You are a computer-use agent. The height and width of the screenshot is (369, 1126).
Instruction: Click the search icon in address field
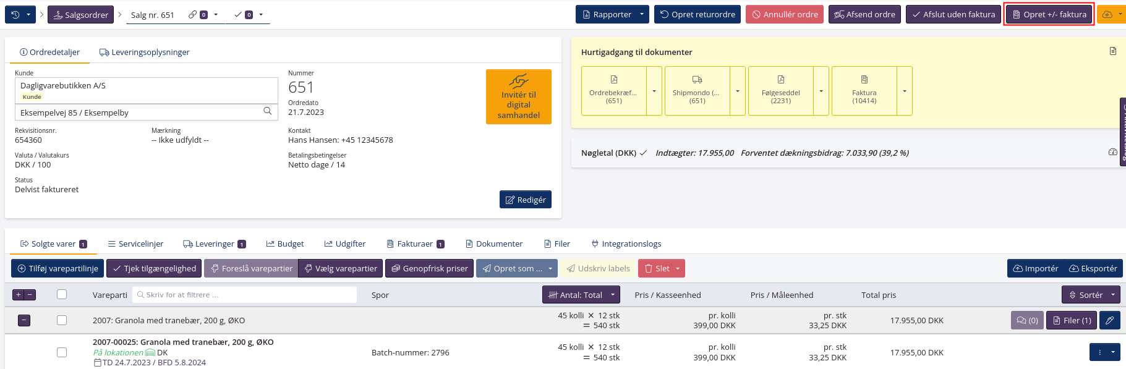267,111
